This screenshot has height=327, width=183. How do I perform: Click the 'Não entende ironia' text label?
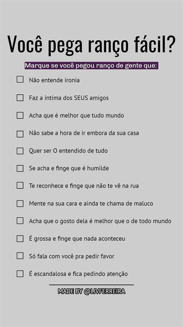pyautogui.click(x=54, y=80)
